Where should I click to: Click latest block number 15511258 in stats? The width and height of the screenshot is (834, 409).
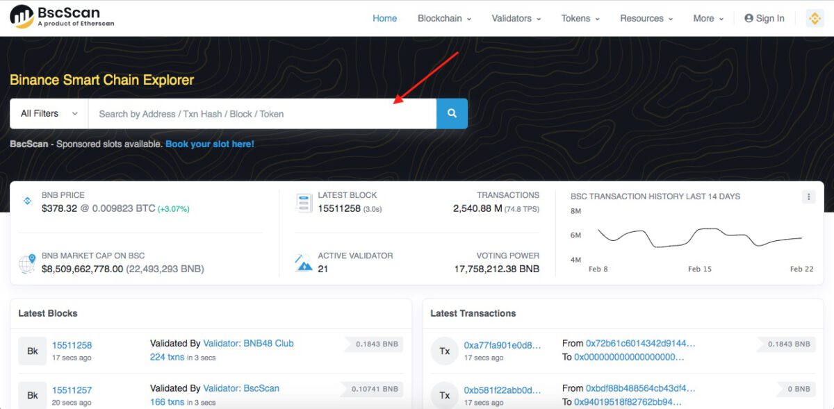[x=339, y=208]
